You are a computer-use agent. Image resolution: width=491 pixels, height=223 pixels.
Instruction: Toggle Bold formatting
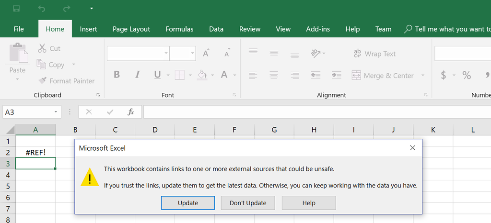click(117, 75)
